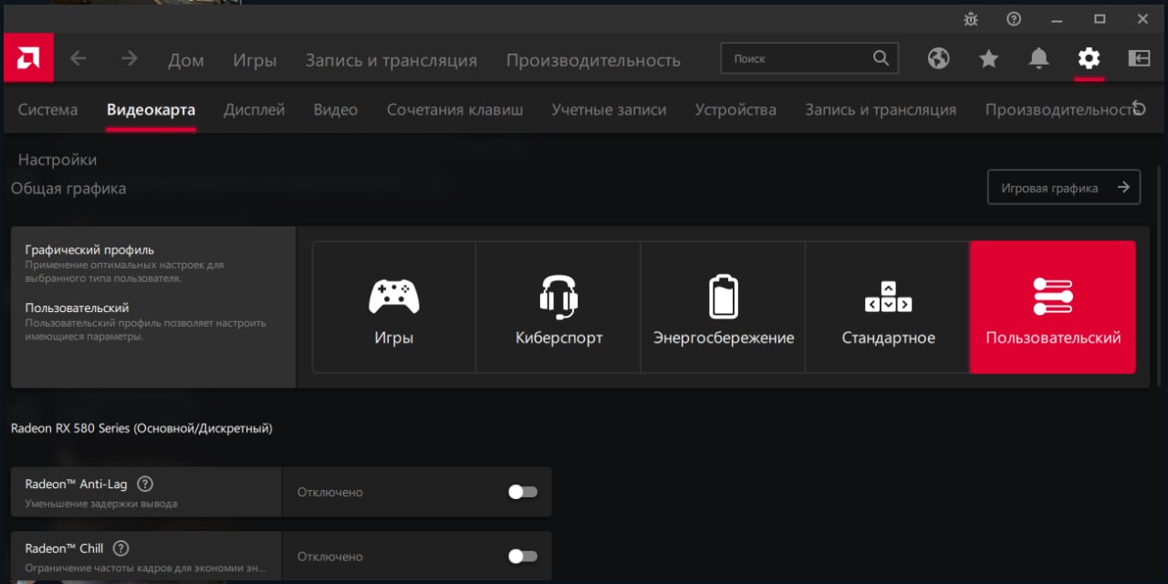Click the AMD logo icon
This screenshot has width=1168, height=584.
coord(28,58)
